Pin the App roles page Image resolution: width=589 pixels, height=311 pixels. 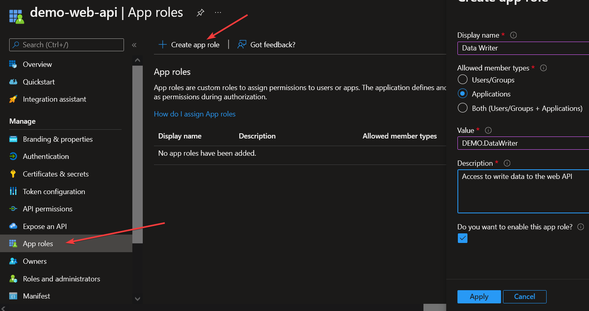point(200,13)
